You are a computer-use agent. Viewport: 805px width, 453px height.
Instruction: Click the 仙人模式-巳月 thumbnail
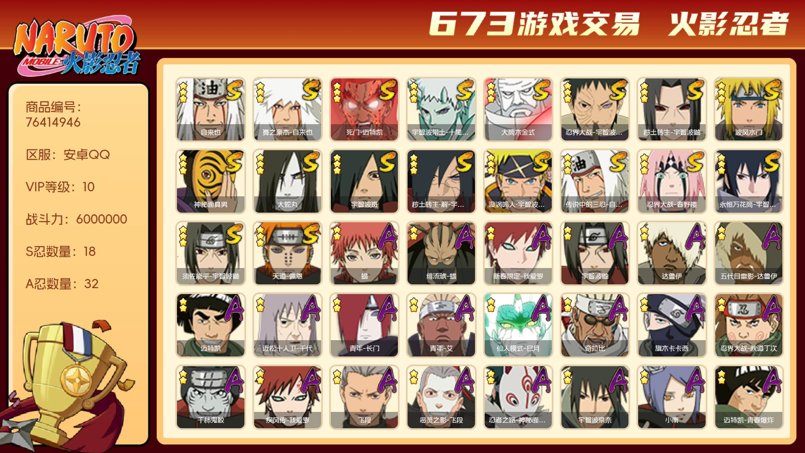click(518, 325)
